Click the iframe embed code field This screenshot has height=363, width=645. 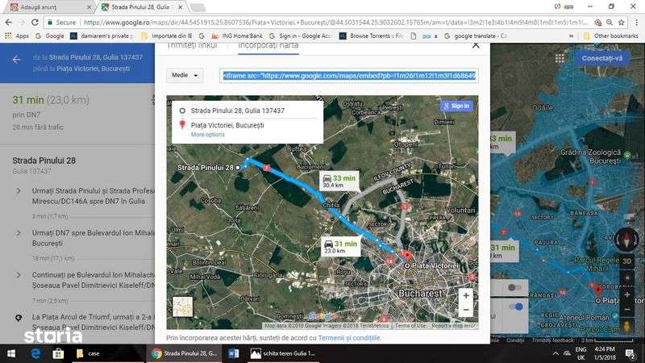349,76
